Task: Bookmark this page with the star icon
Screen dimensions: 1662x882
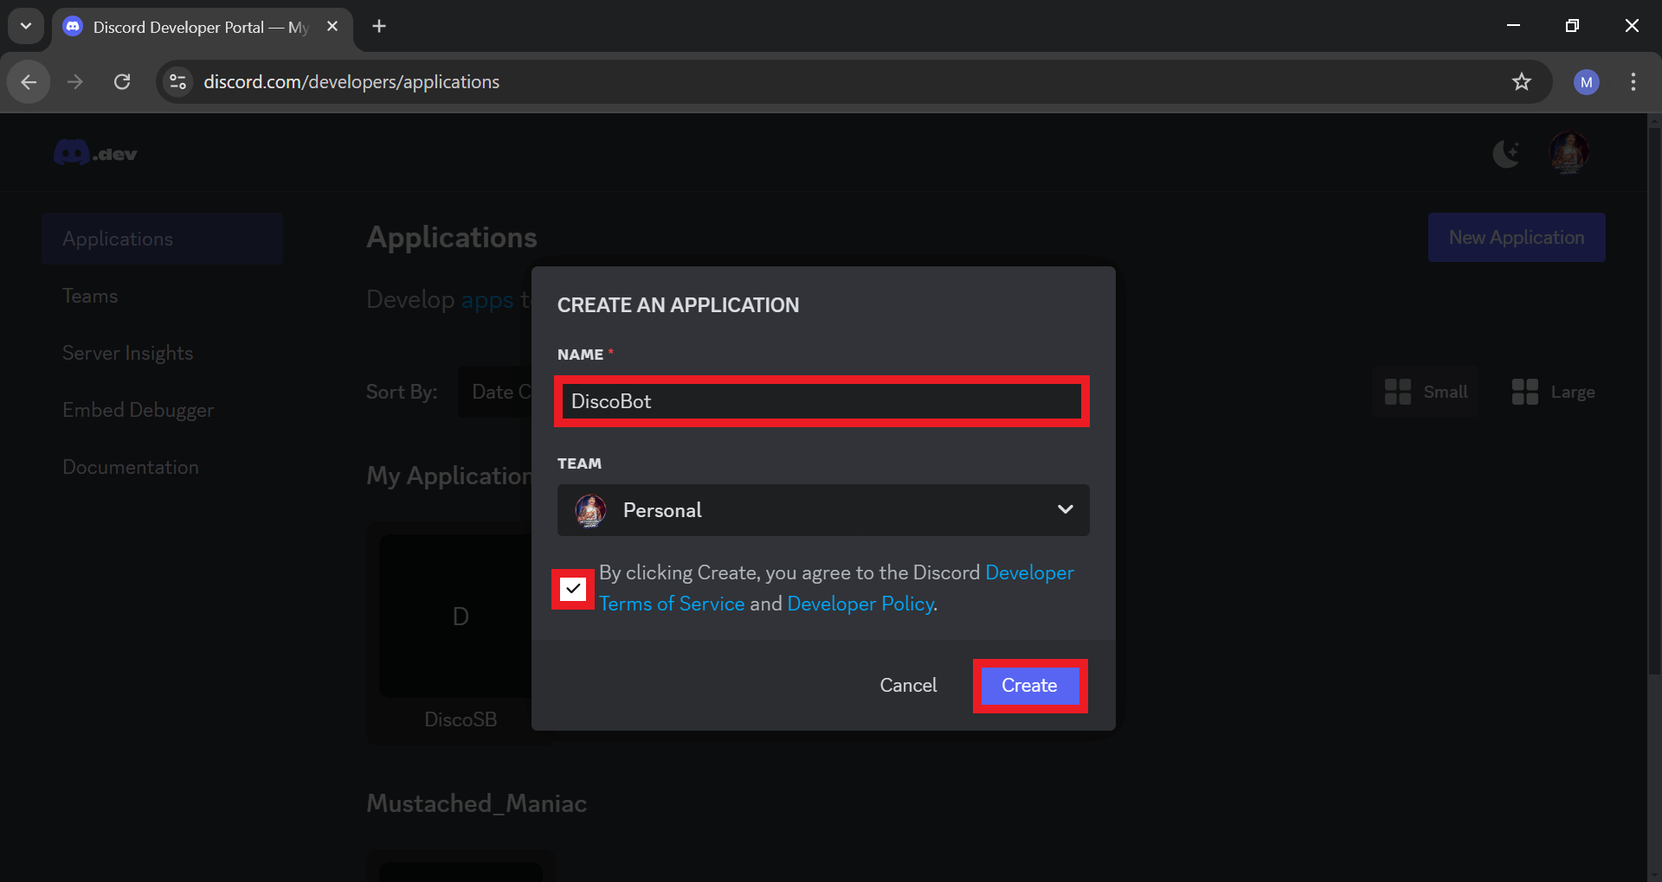Action: coord(1521,82)
